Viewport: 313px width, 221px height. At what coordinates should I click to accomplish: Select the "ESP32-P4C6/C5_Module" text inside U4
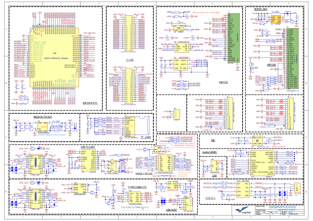pos(56,58)
